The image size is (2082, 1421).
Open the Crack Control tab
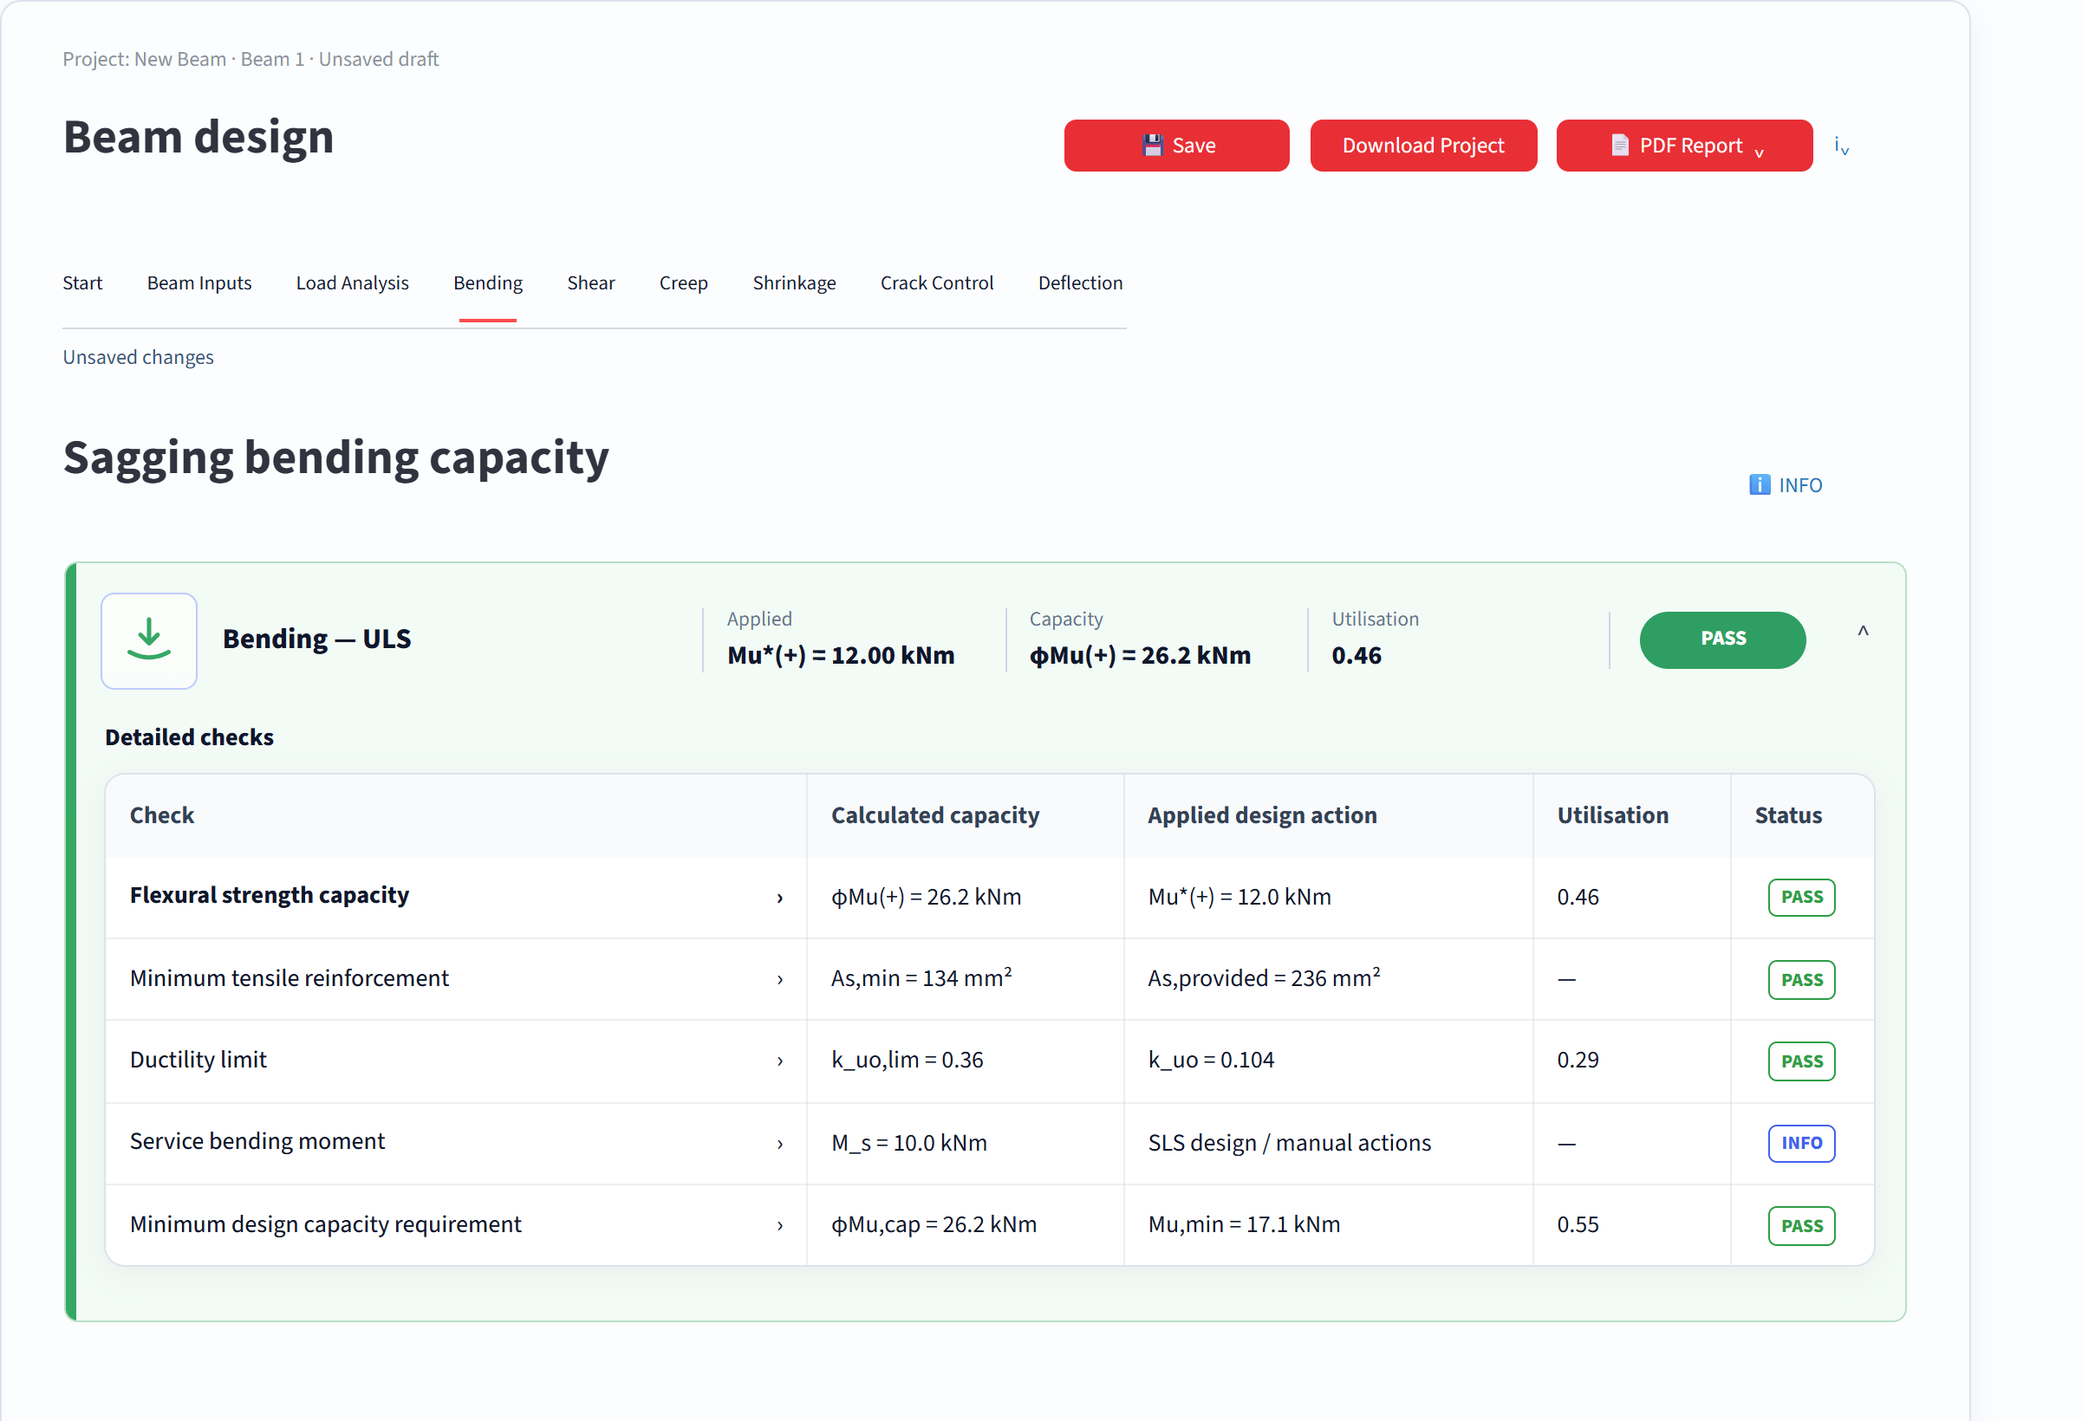pos(936,283)
